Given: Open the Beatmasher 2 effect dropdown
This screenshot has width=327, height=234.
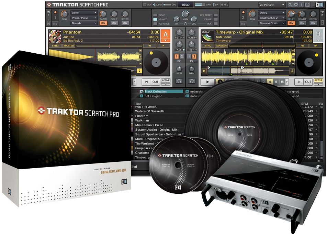Looking at the screenshot, I should tap(272, 18).
